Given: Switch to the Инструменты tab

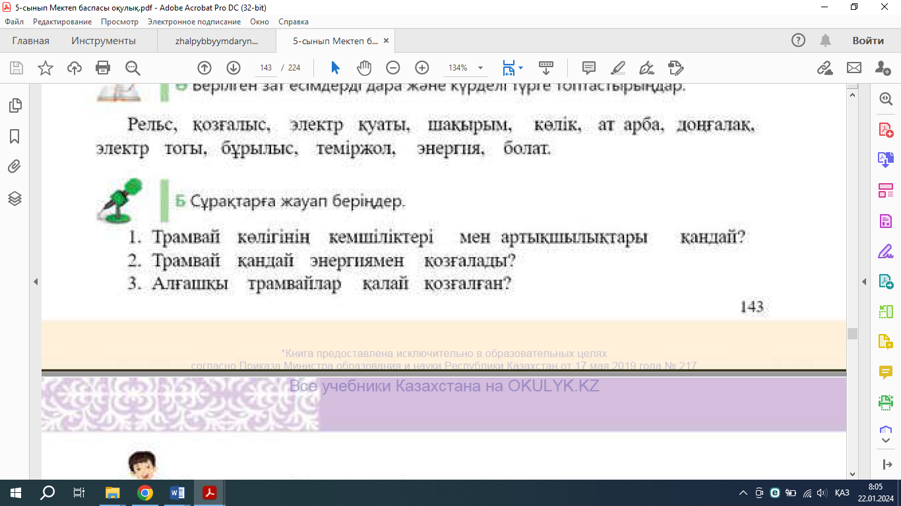Looking at the screenshot, I should (104, 41).
